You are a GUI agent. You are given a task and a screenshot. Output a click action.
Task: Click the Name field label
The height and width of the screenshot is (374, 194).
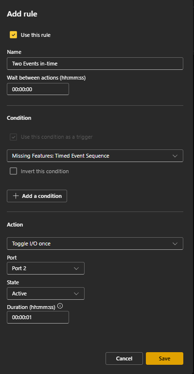[14, 52]
